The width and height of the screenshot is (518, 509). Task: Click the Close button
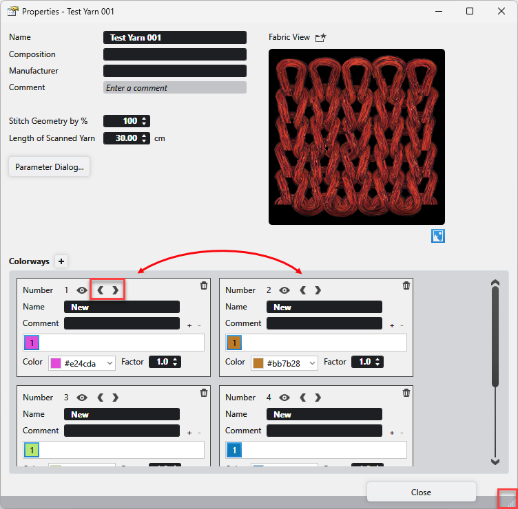click(421, 492)
